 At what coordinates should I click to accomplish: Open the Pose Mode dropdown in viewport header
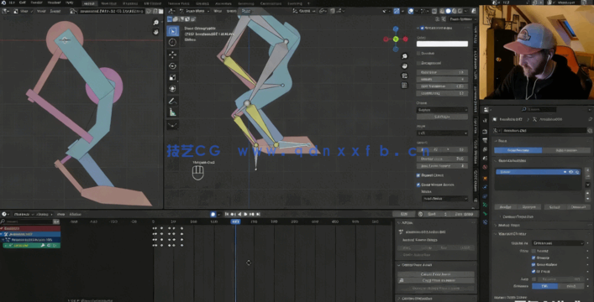pyautogui.click(x=194, y=11)
